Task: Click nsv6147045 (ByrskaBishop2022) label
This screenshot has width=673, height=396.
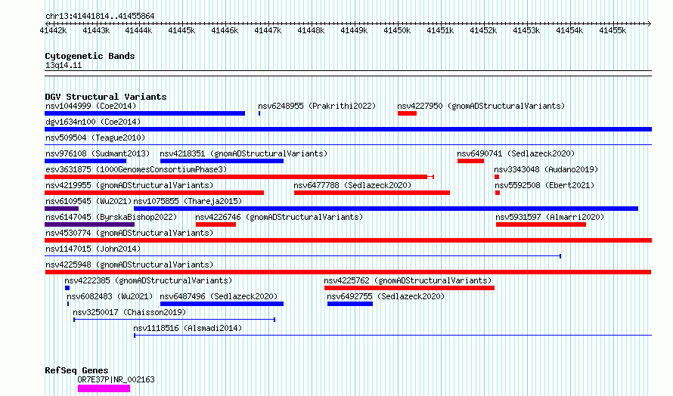Action: pyautogui.click(x=111, y=217)
